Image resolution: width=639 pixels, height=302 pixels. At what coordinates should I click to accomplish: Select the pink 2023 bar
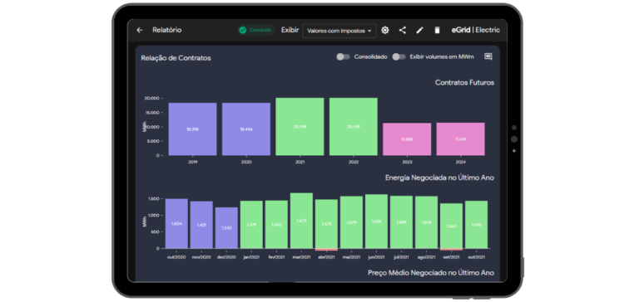[x=407, y=139]
